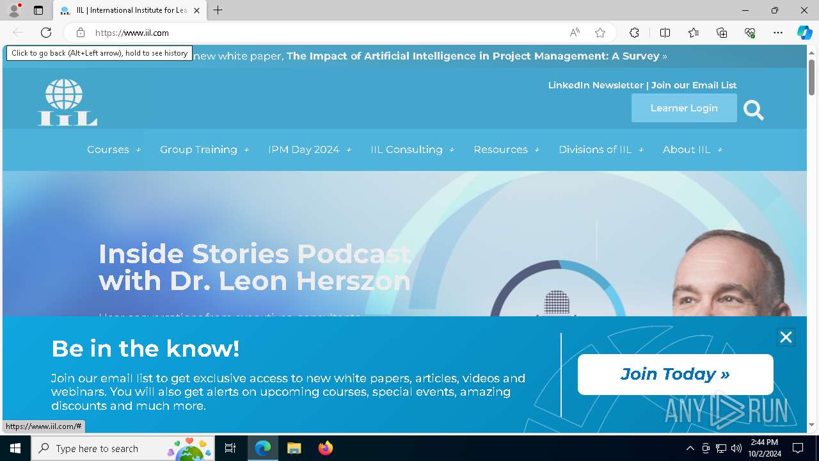
Task: Click the Join Today button
Action: 675,374
